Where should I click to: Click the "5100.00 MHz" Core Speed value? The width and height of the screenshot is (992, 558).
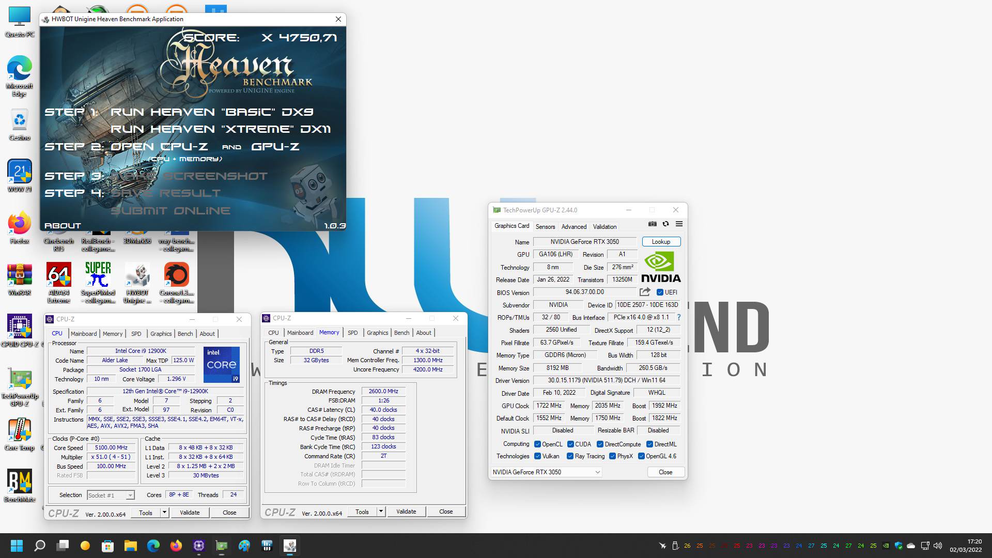tap(111, 448)
